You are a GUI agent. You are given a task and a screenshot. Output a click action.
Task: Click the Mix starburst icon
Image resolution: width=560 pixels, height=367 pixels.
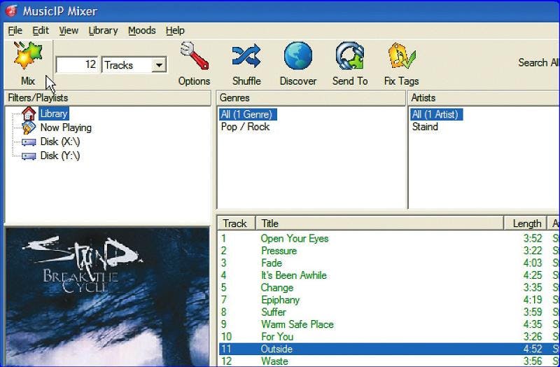point(28,56)
